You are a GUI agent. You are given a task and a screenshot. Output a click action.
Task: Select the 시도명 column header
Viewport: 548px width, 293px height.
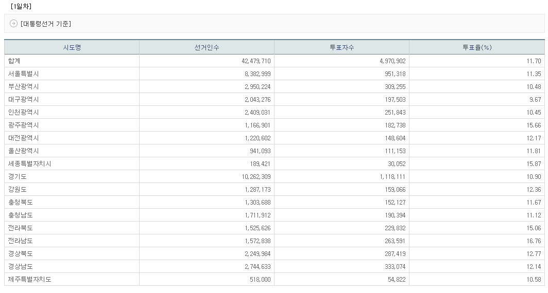click(x=72, y=48)
